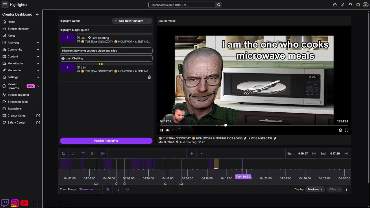Open video player settings gear
Screen dimensions: 370x208
pos(341,130)
